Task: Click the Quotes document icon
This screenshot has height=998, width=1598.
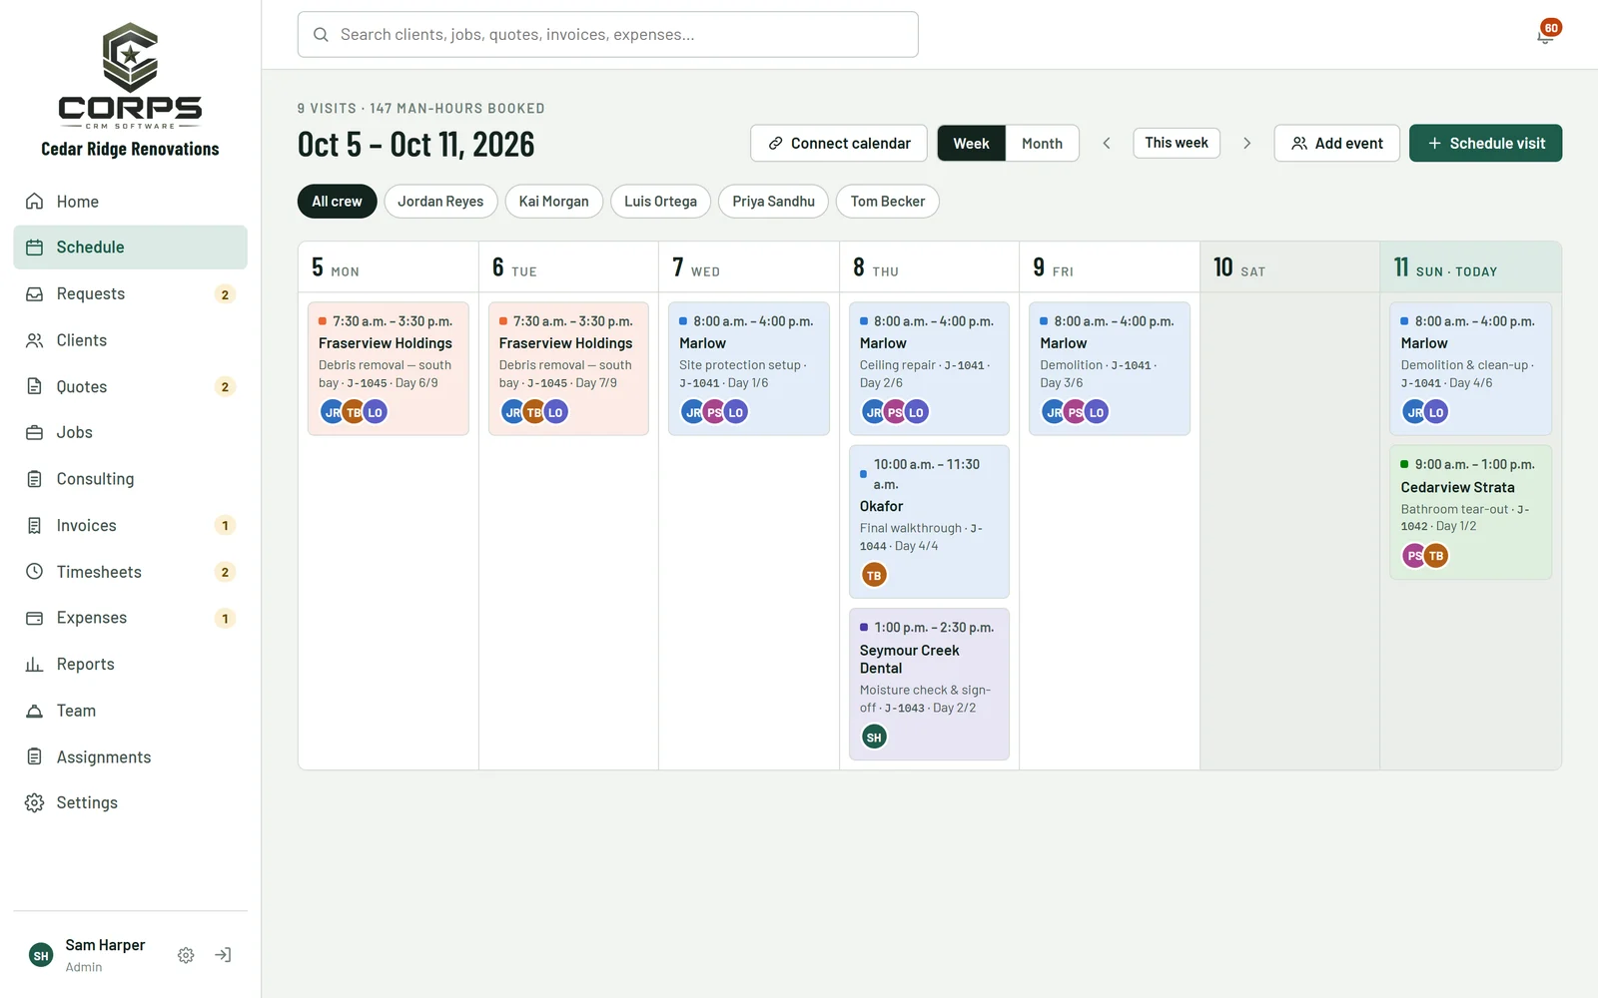Action: click(35, 386)
